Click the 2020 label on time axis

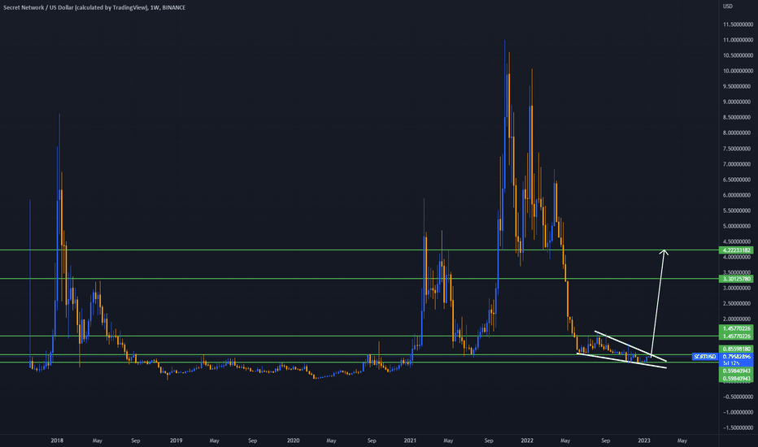293,440
